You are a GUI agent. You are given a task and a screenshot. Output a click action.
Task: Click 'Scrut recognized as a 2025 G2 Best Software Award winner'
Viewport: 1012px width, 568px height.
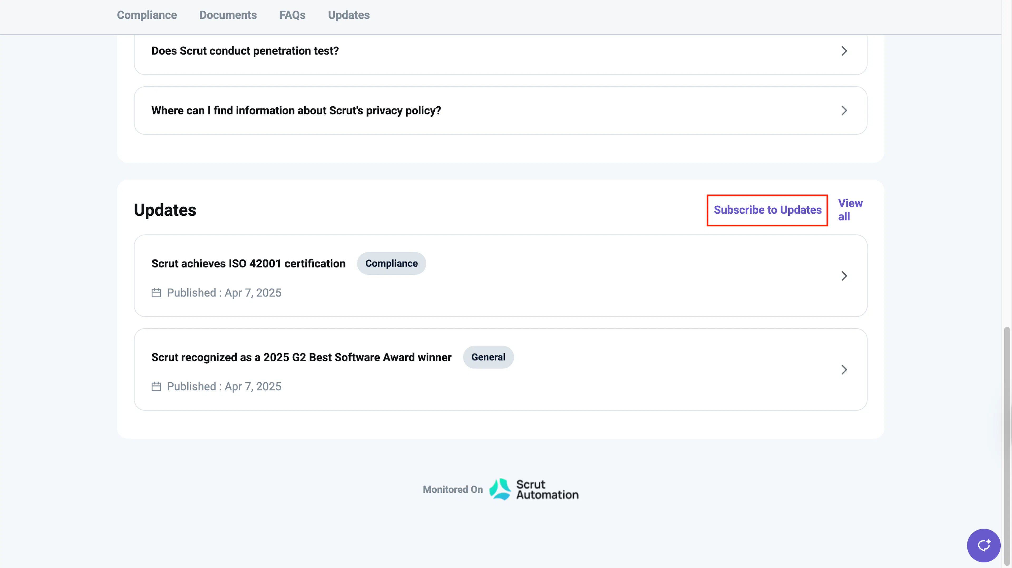coord(301,357)
